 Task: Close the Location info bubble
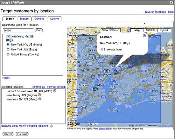coord(144,36)
